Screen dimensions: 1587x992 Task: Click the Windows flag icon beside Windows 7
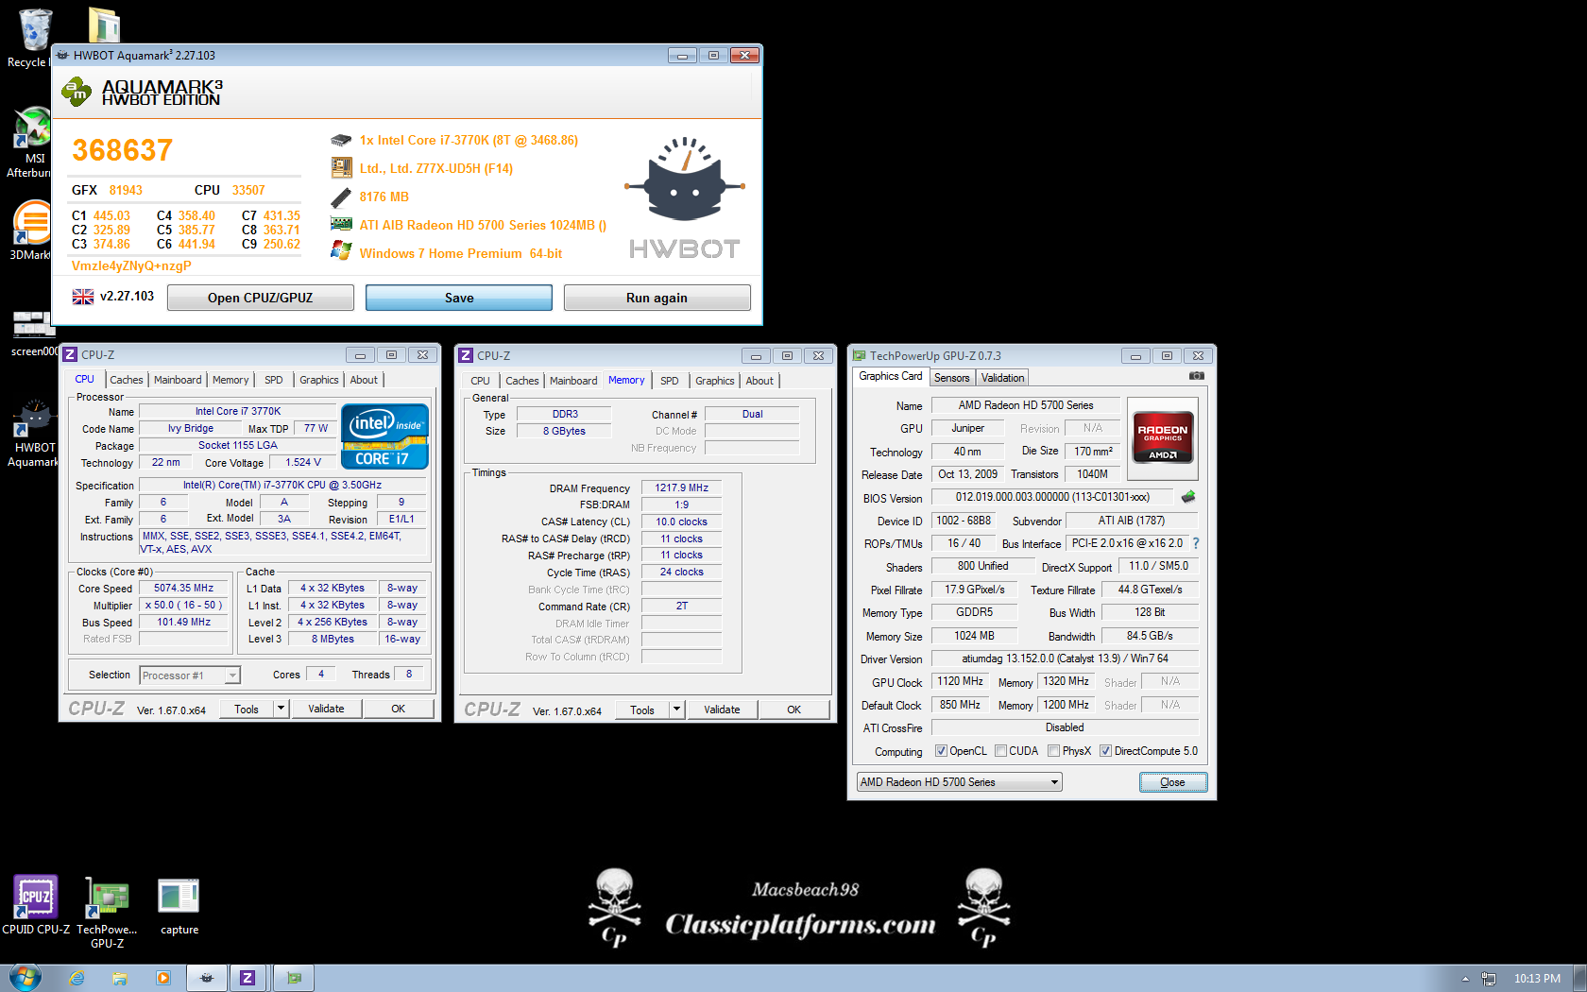click(341, 251)
